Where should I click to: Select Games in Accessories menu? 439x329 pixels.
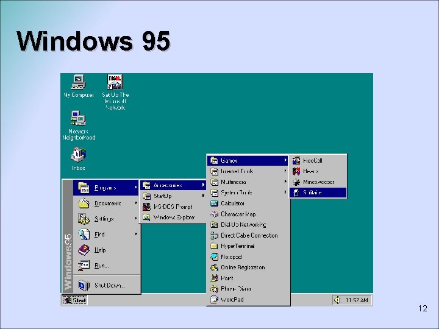point(248,161)
